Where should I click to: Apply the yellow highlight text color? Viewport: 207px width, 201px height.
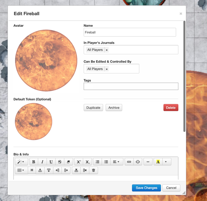click(158, 162)
